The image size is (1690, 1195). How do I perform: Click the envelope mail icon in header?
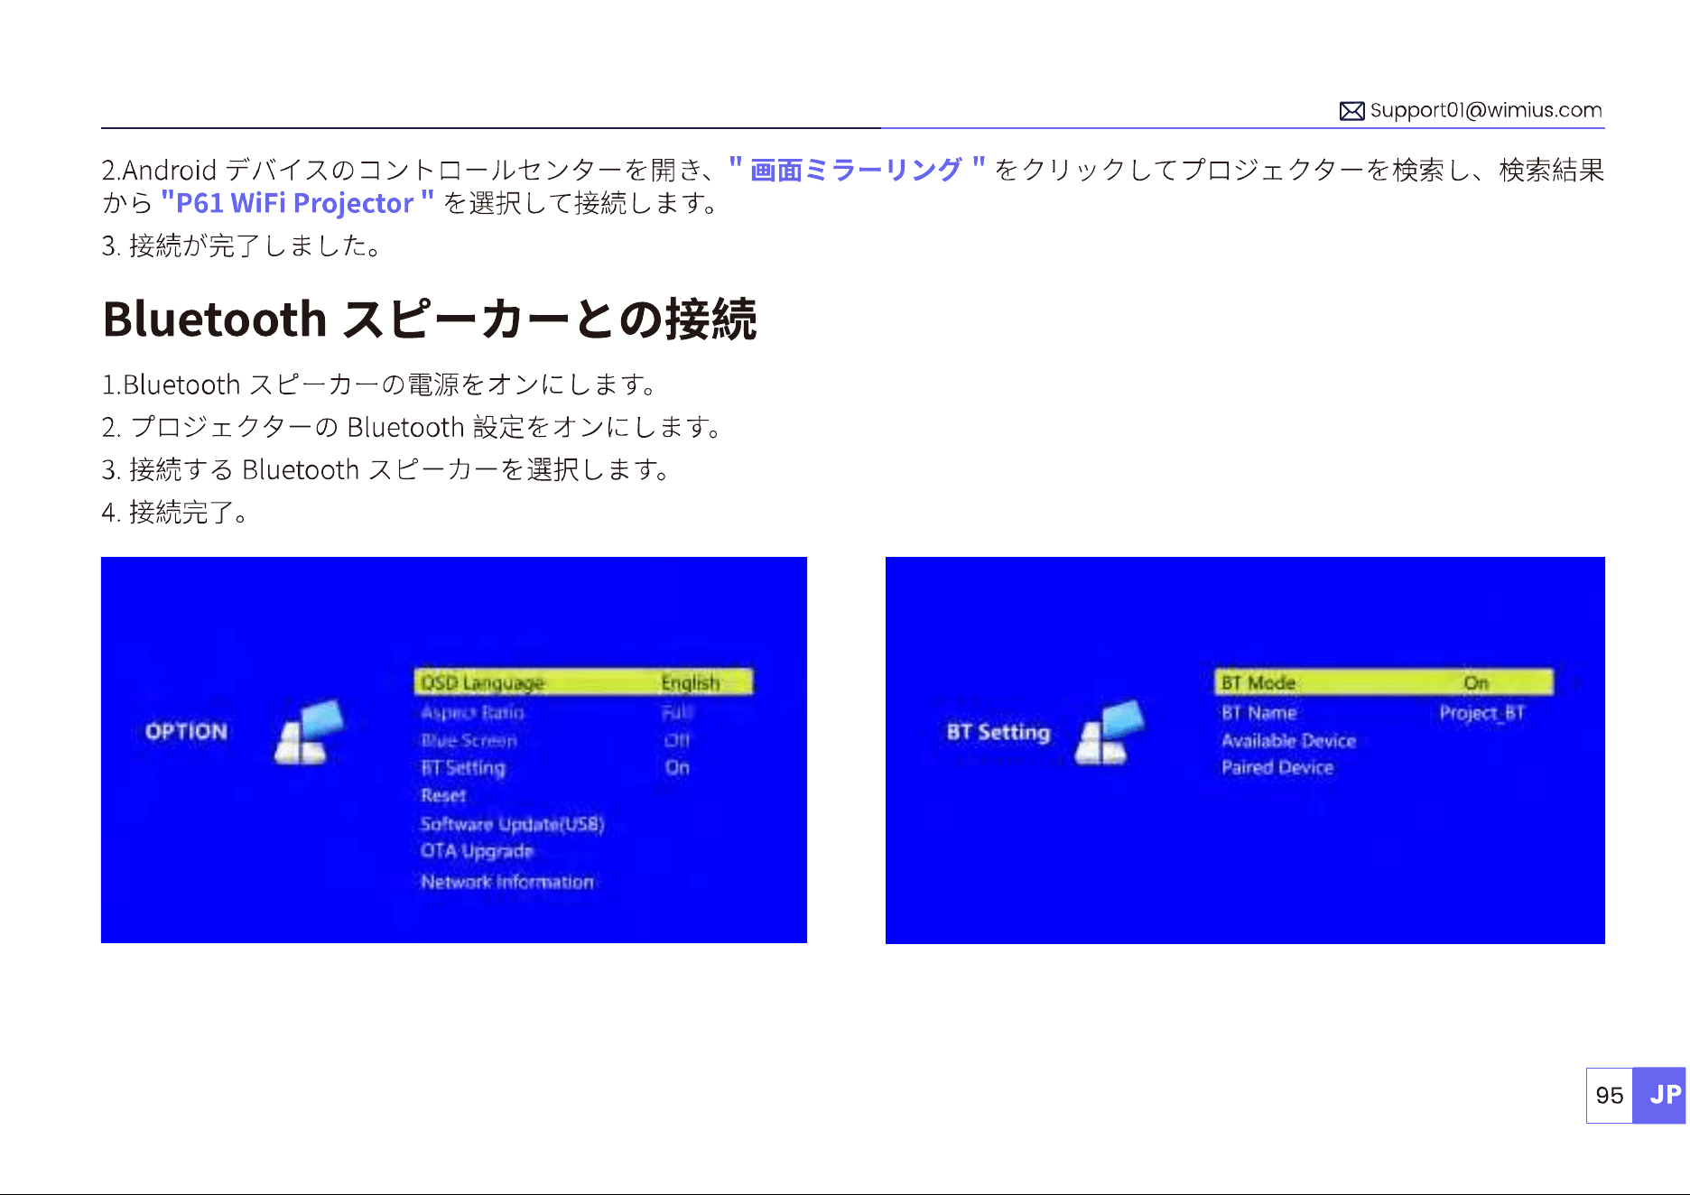1351,111
